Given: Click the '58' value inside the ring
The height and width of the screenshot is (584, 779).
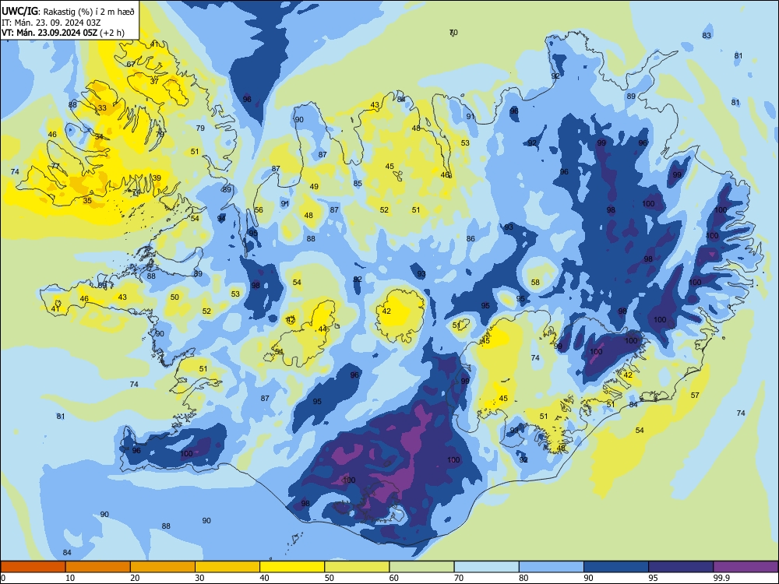Looking at the screenshot, I should click(535, 282).
